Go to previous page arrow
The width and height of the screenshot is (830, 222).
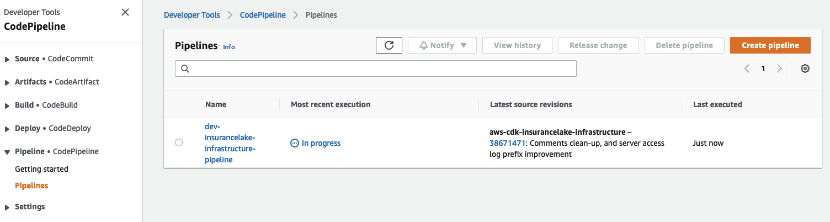tap(747, 68)
